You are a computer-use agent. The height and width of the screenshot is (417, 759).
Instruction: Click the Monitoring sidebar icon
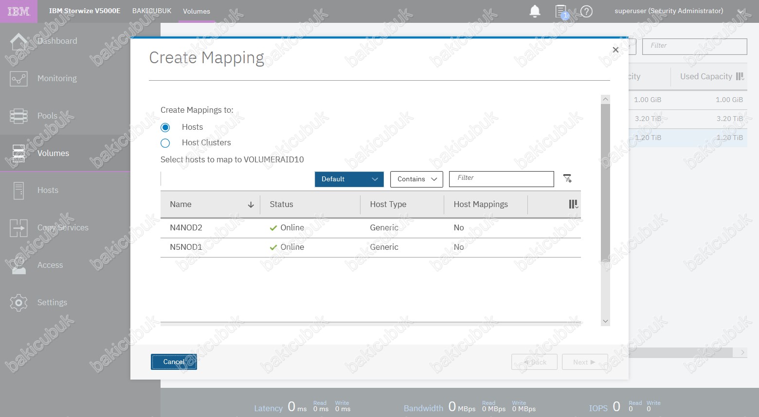click(18, 79)
